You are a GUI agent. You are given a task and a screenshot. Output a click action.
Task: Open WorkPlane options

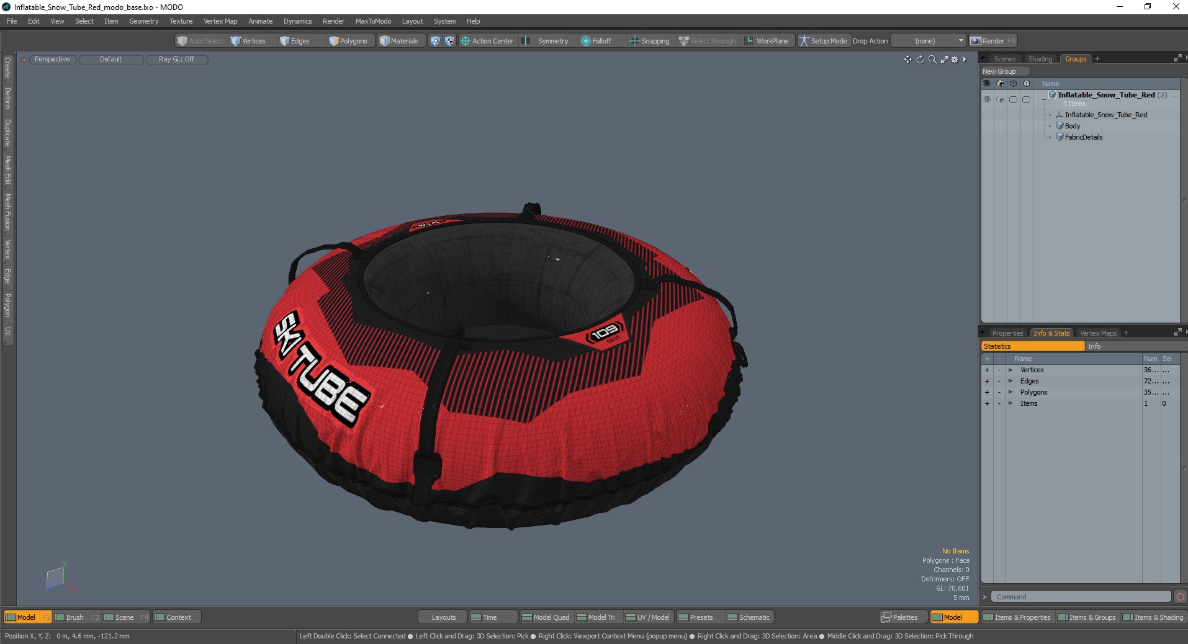pos(767,41)
